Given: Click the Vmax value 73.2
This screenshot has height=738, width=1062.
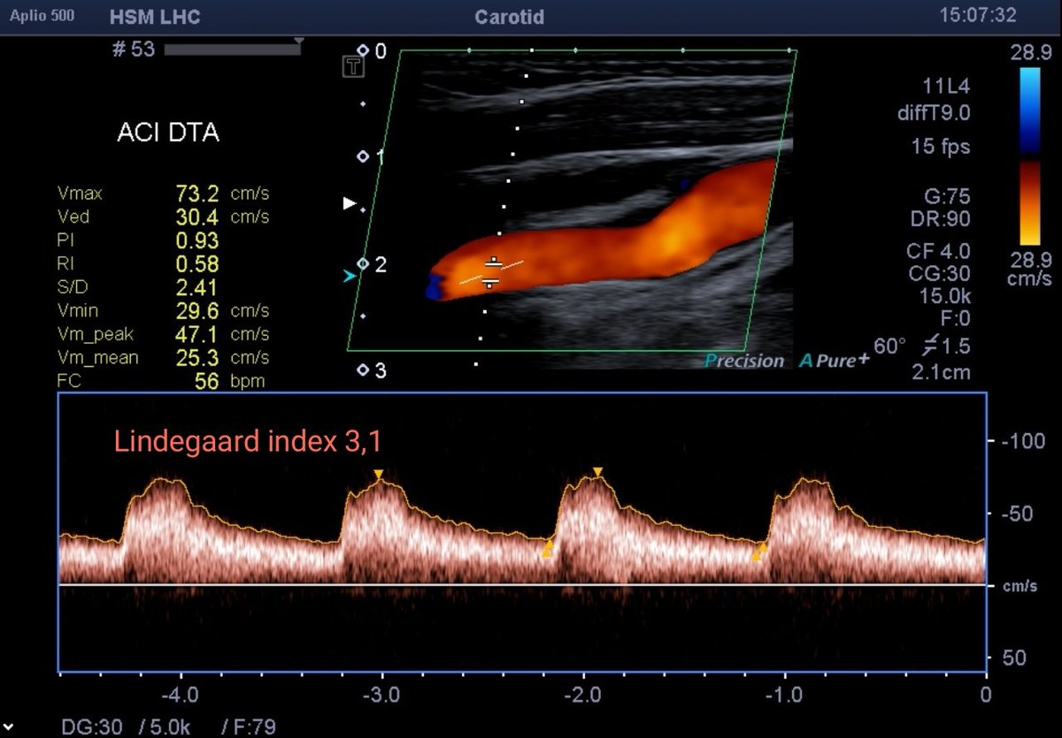Looking at the screenshot, I should click(196, 194).
